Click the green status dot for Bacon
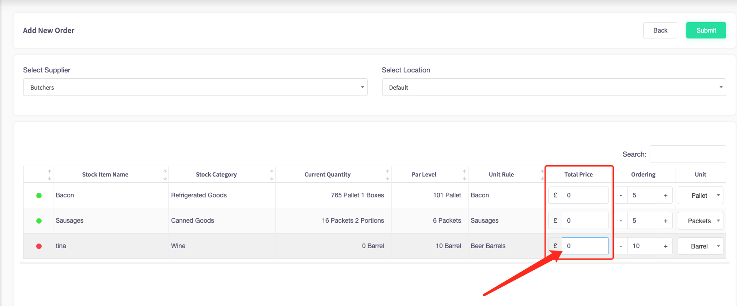This screenshot has width=737, height=306. click(x=39, y=196)
